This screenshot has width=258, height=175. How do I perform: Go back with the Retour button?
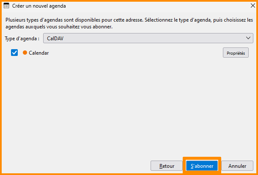(x=167, y=166)
